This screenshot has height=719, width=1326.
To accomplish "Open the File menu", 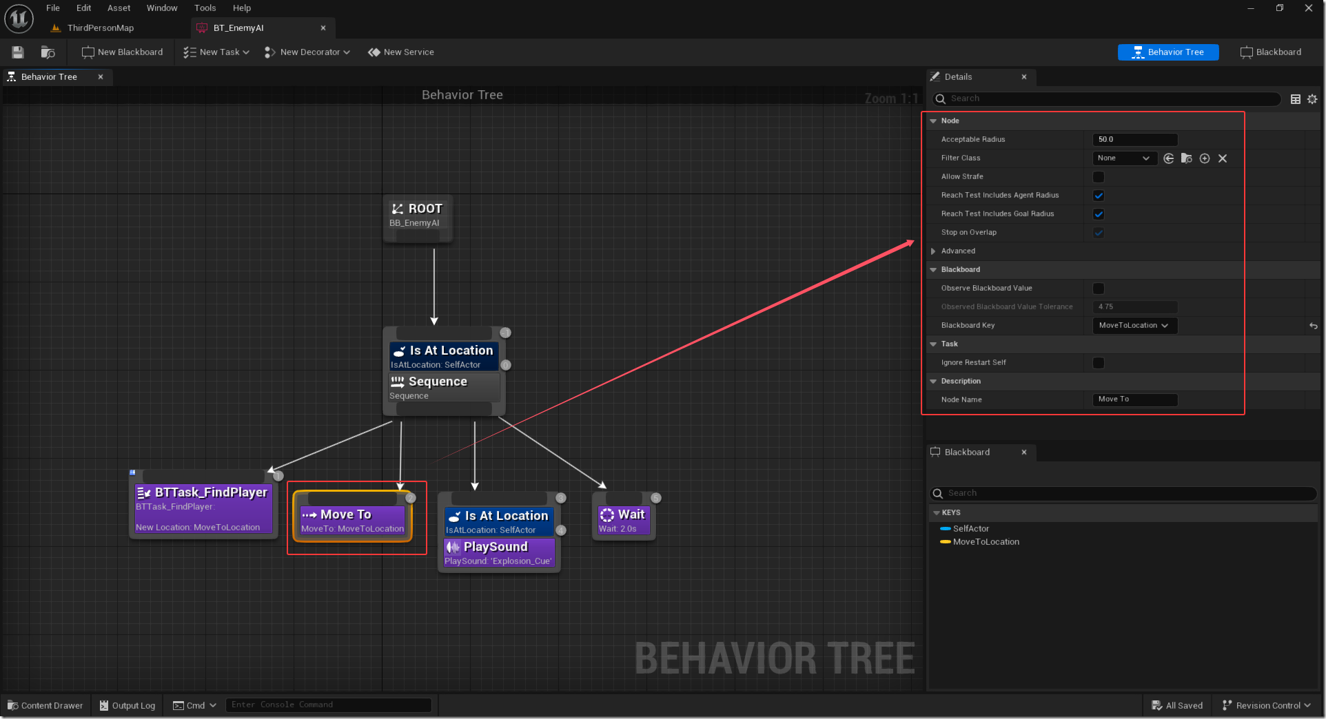I will pos(53,8).
